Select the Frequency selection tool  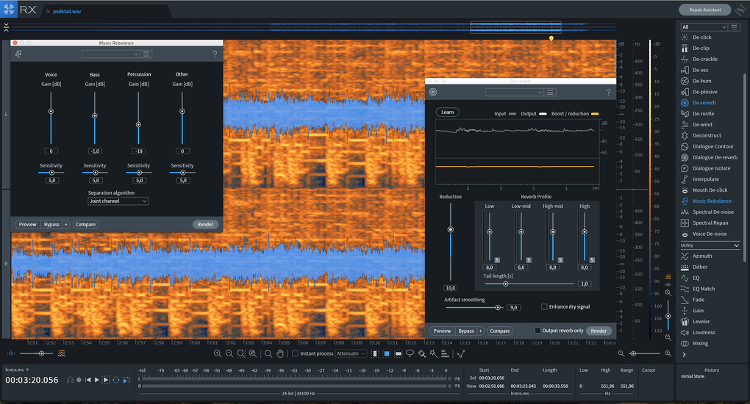point(399,354)
